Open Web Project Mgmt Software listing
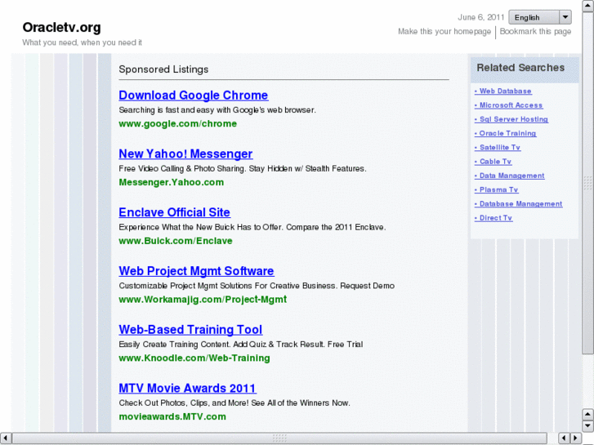The height and width of the screenshot is (445, 594). tap(196, 271)
